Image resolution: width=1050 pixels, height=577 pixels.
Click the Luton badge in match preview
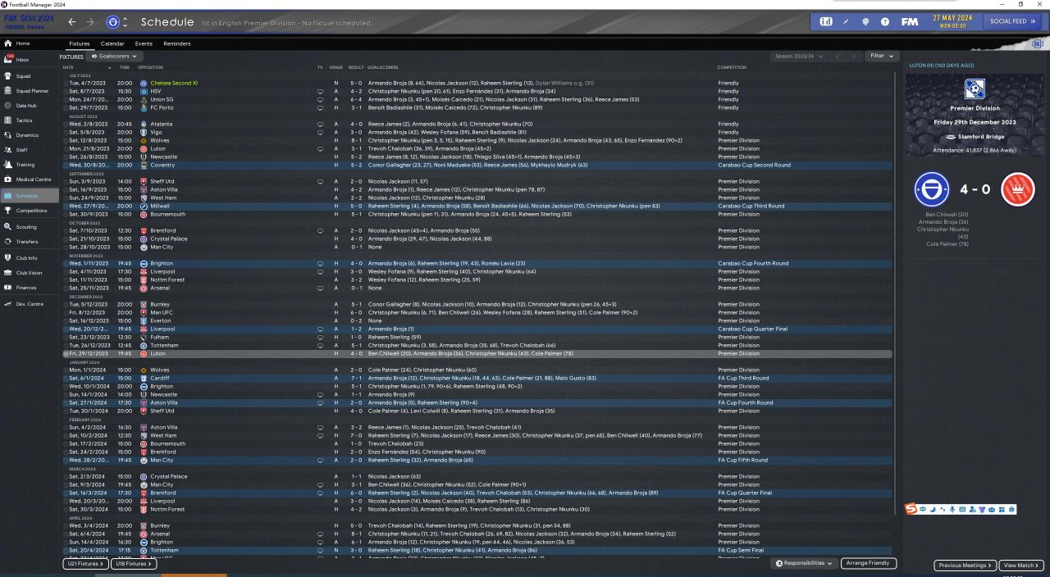[x=1018, y=189]
